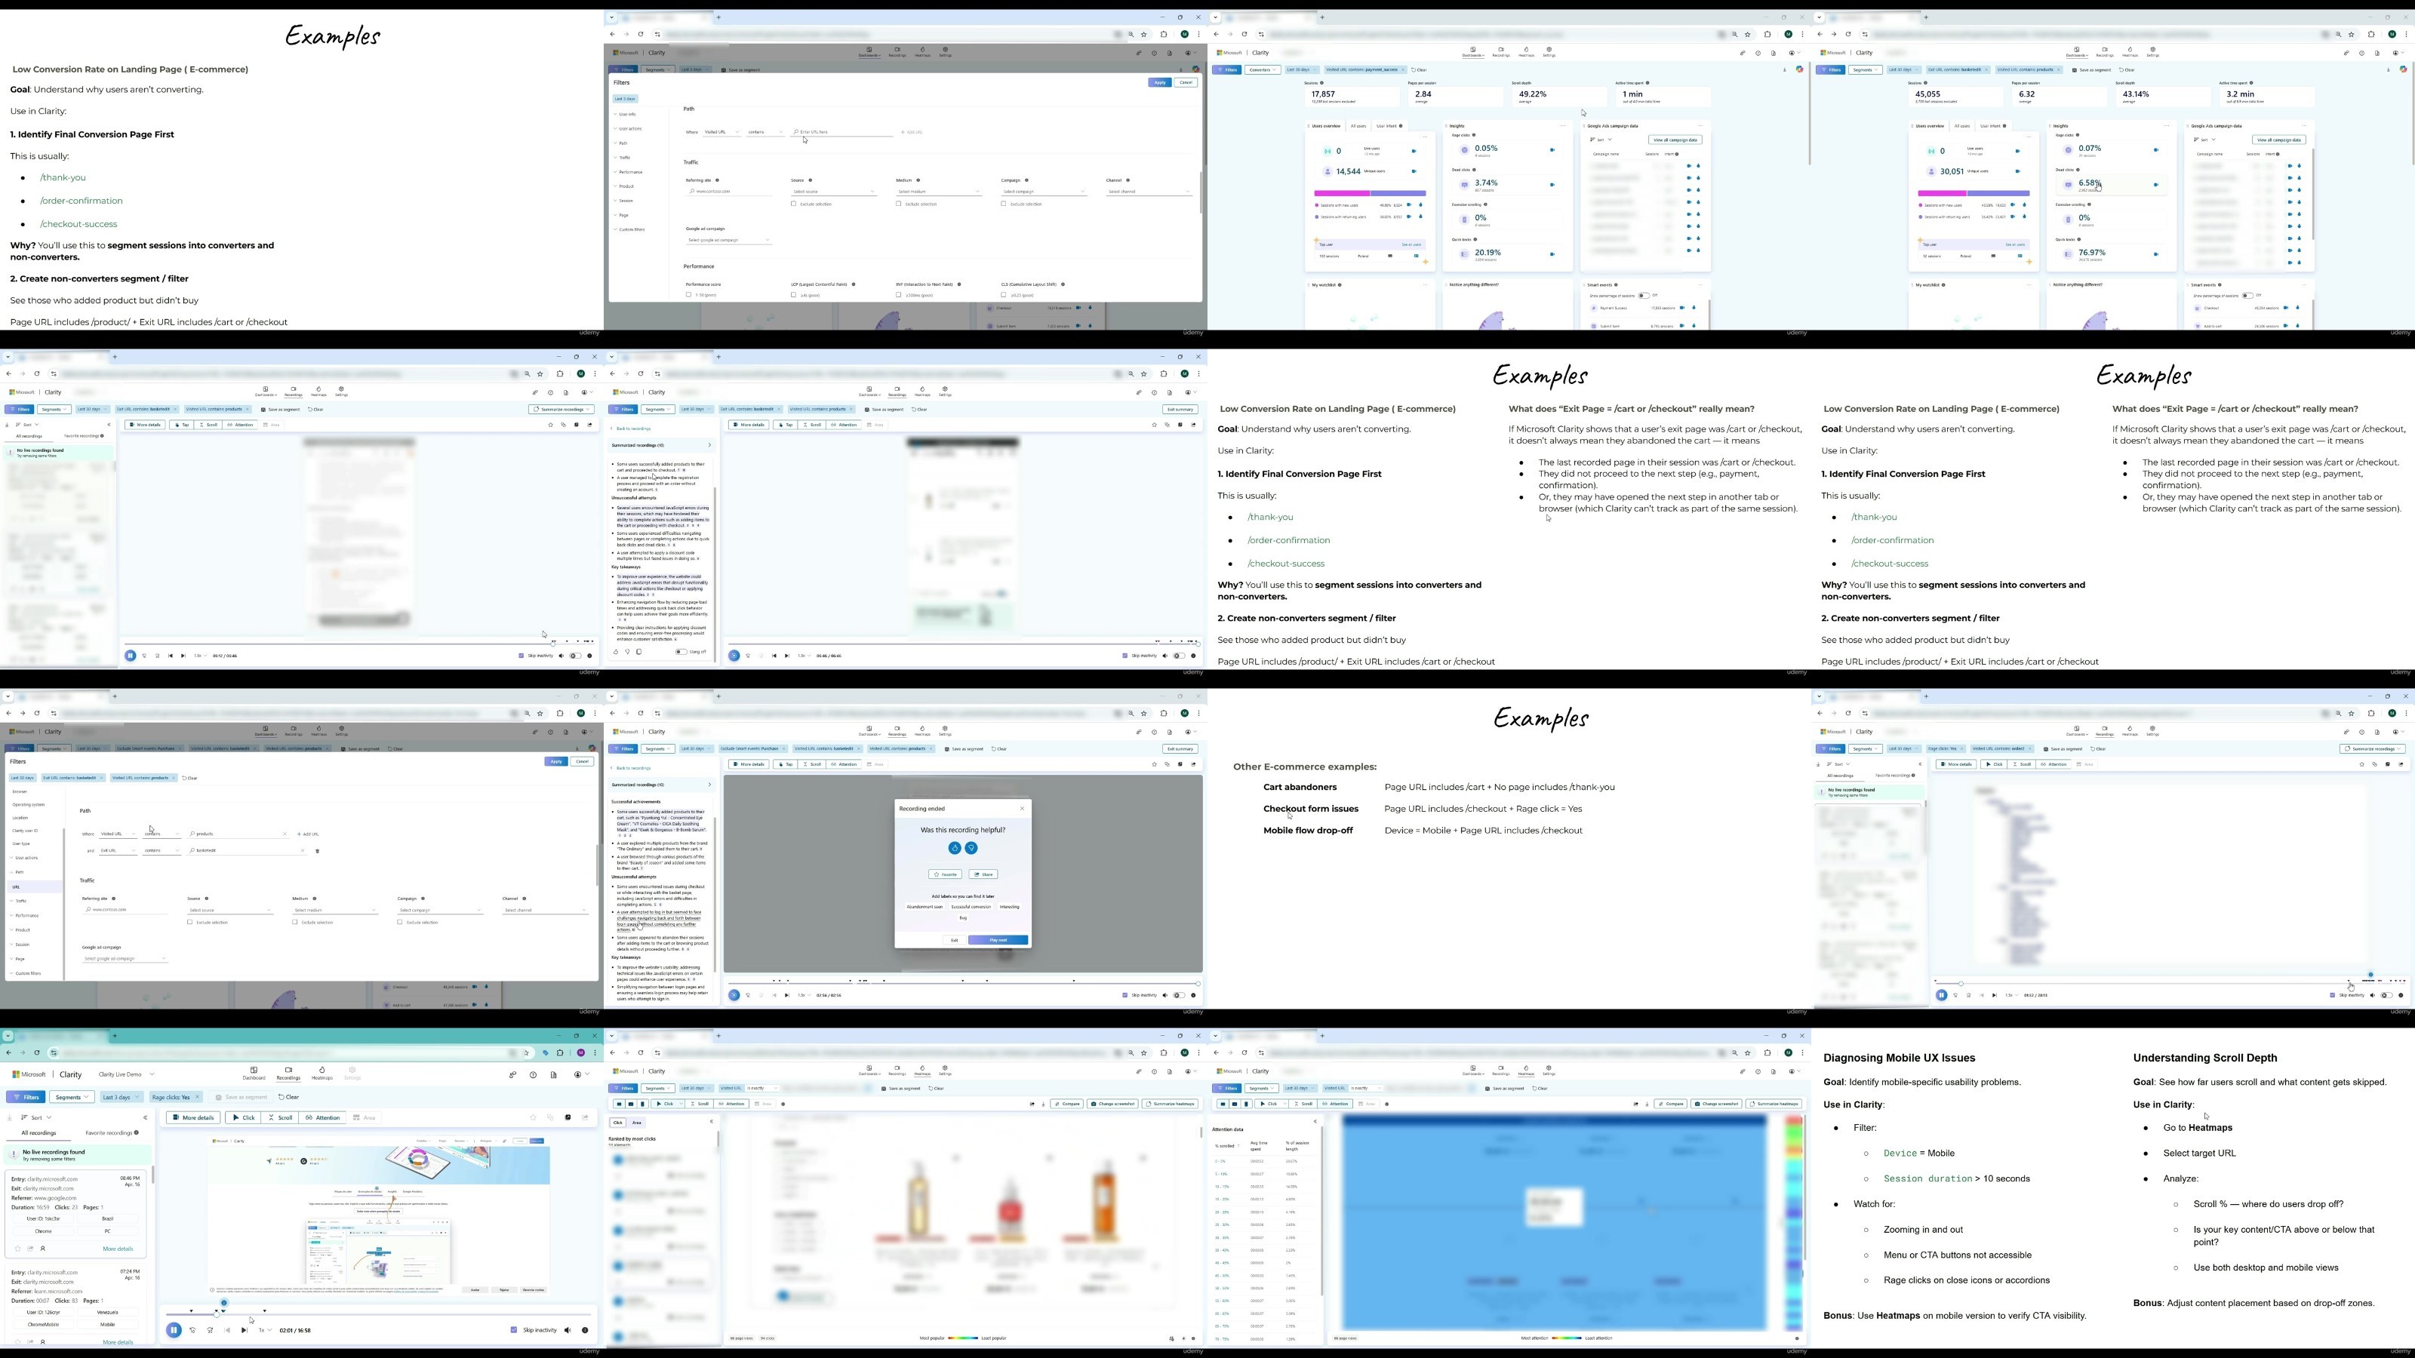The width and height of the screenshot is (2415, 1358).
Task: Click Summarize heatmaps in Ranked by most clicks window
Action: (x=1170, y=1104)
